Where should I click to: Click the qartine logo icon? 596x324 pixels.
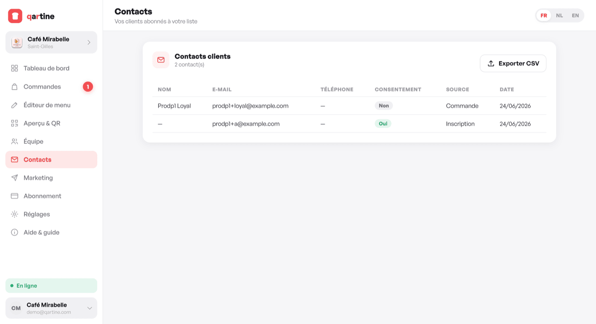[x=15, y=16]
